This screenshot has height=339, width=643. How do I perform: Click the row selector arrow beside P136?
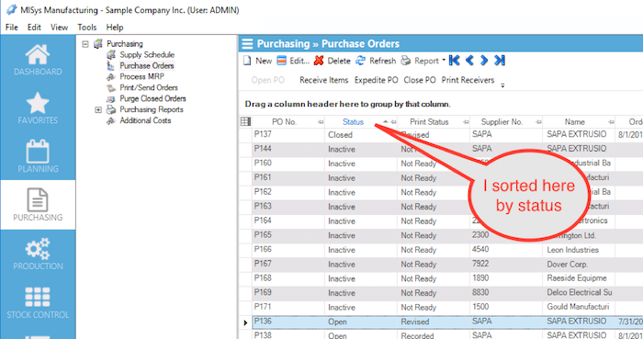coord(245,322)
